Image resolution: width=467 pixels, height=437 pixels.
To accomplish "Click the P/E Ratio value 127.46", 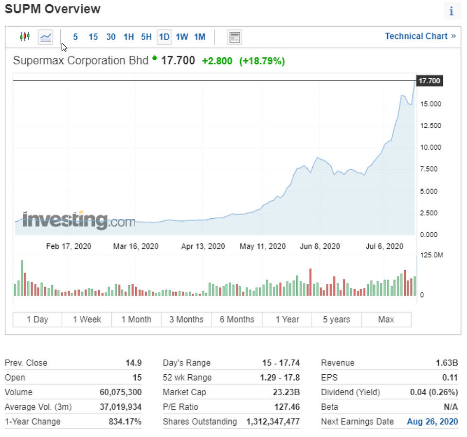I will [x=287, y=407].
